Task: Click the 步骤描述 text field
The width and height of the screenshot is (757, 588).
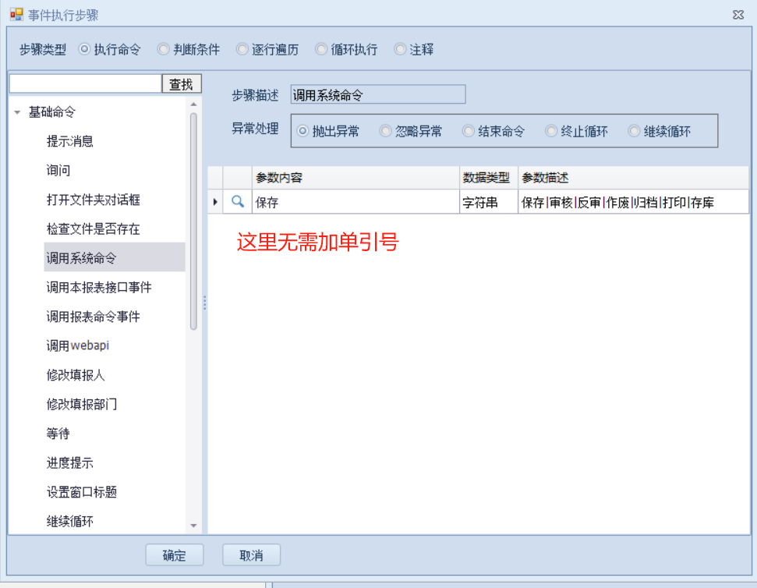Action: pos(377,95)
